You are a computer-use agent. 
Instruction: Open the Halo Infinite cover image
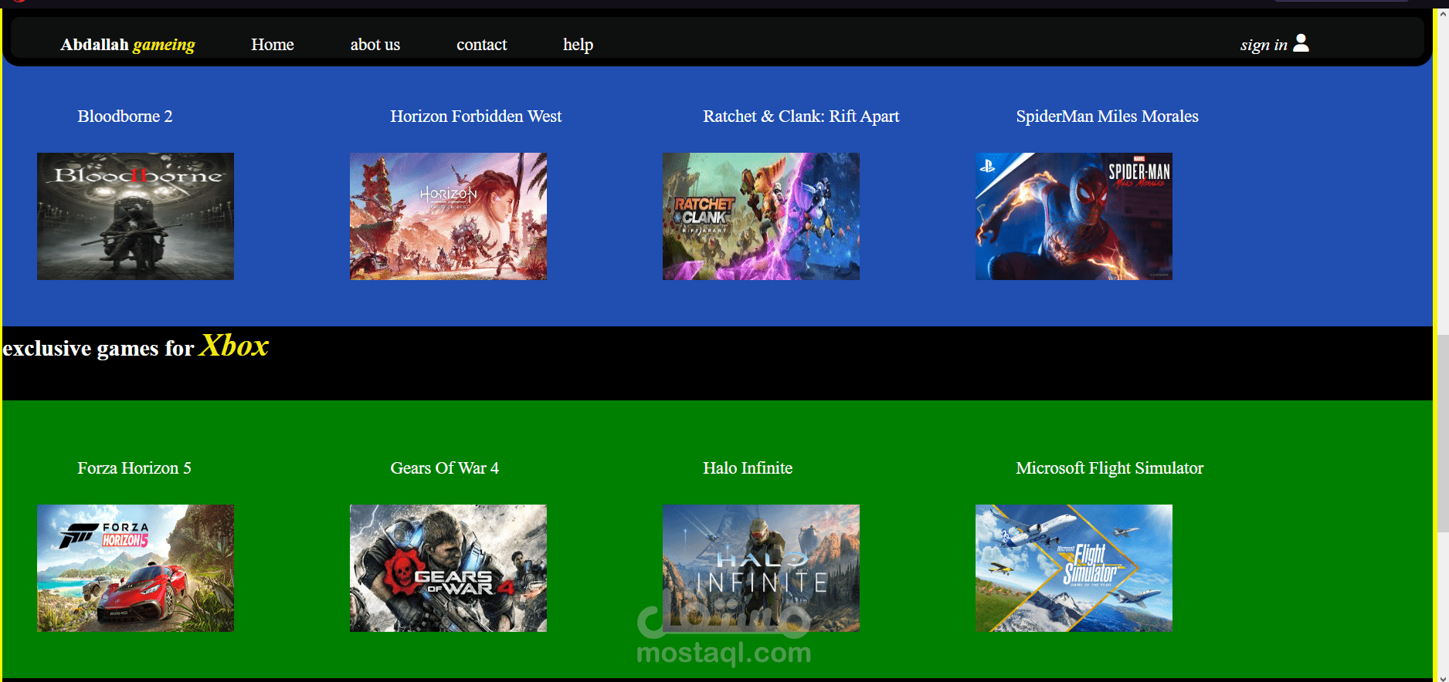[761, 568]
